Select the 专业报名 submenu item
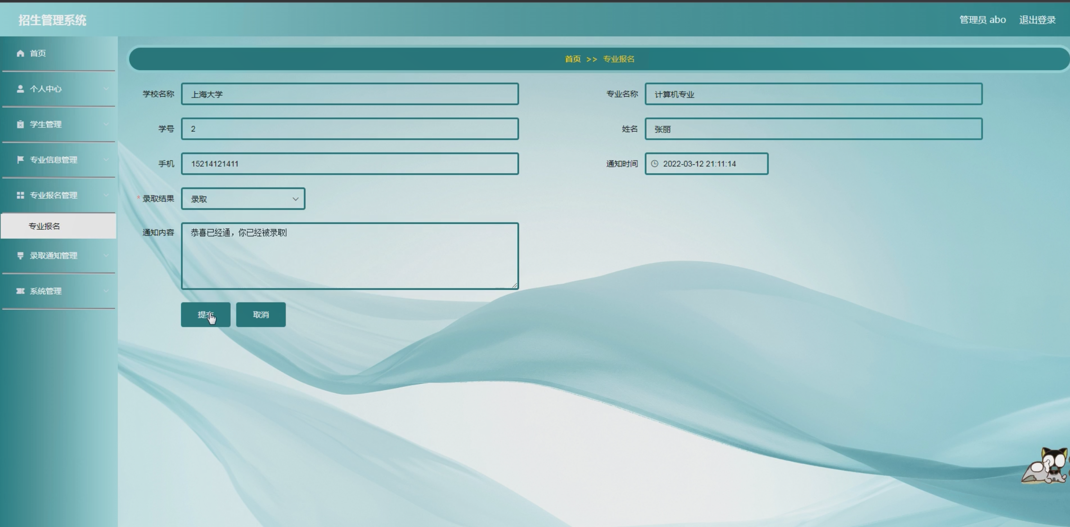Screen dimensions: 1070x527 (x=45, y=226)
